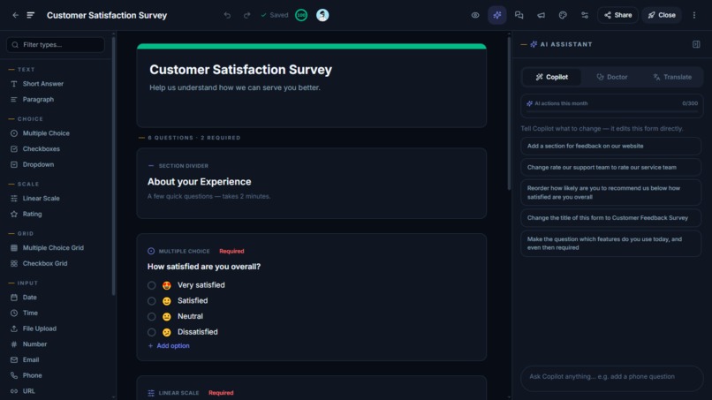Choose suggestion Make the question which features
The image size is (712, 400).
610,244
